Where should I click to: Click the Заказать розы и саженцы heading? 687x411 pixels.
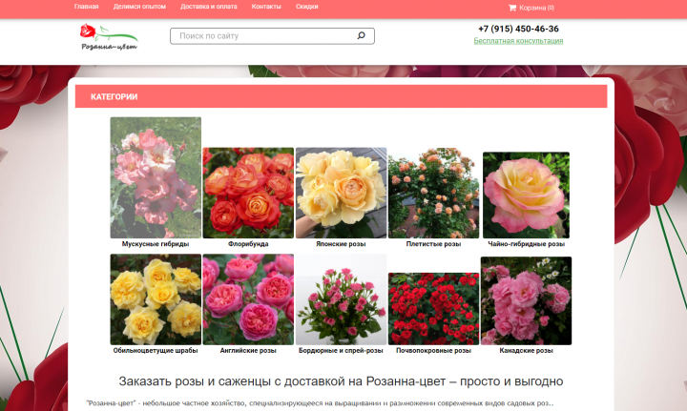[341, 381]
